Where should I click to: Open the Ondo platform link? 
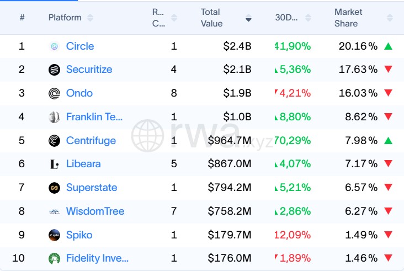pos(79,93)
